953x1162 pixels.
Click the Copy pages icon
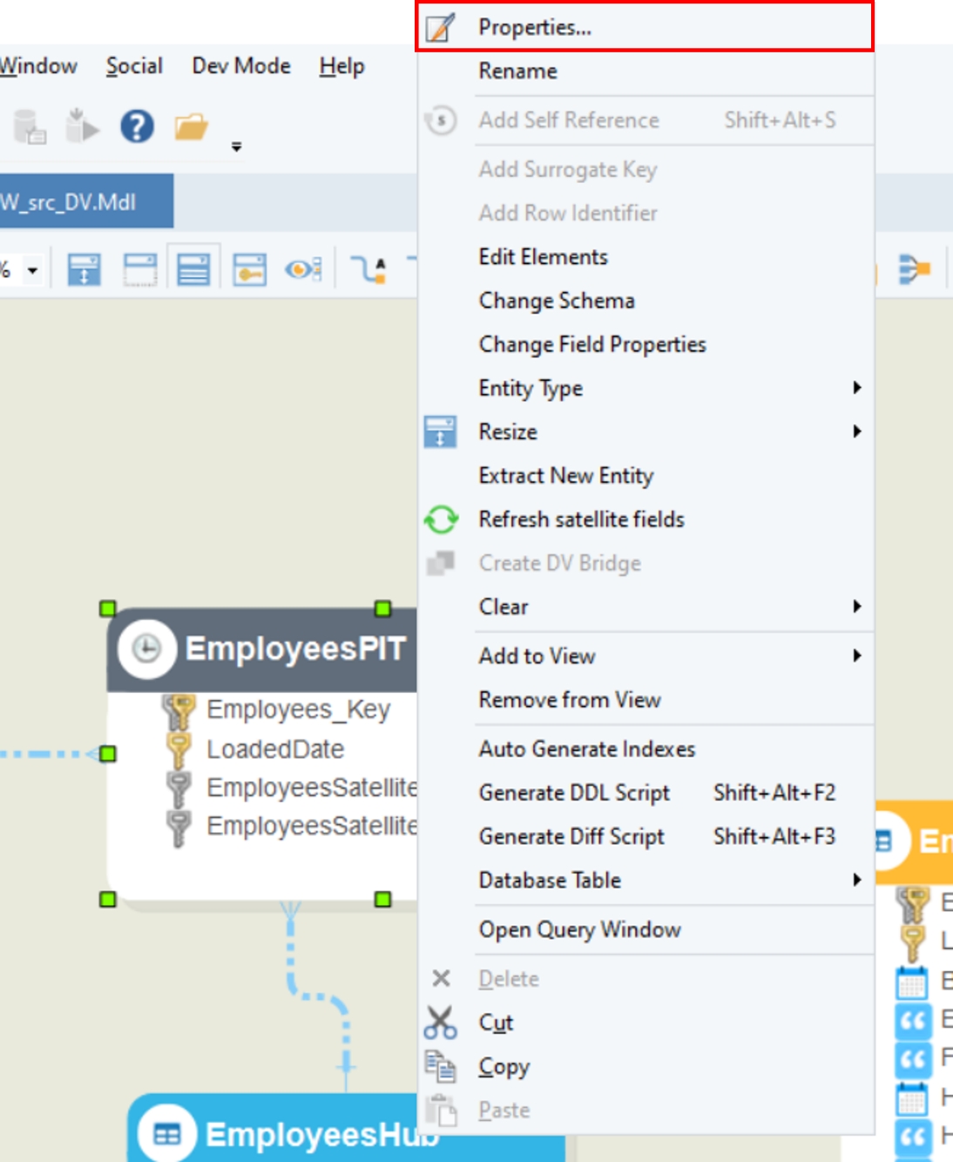441,1066
